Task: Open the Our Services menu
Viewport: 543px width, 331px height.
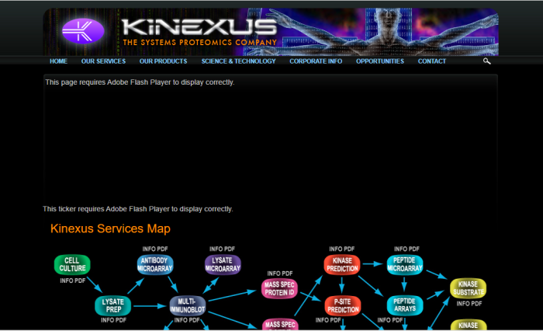Action: point(103,61)
